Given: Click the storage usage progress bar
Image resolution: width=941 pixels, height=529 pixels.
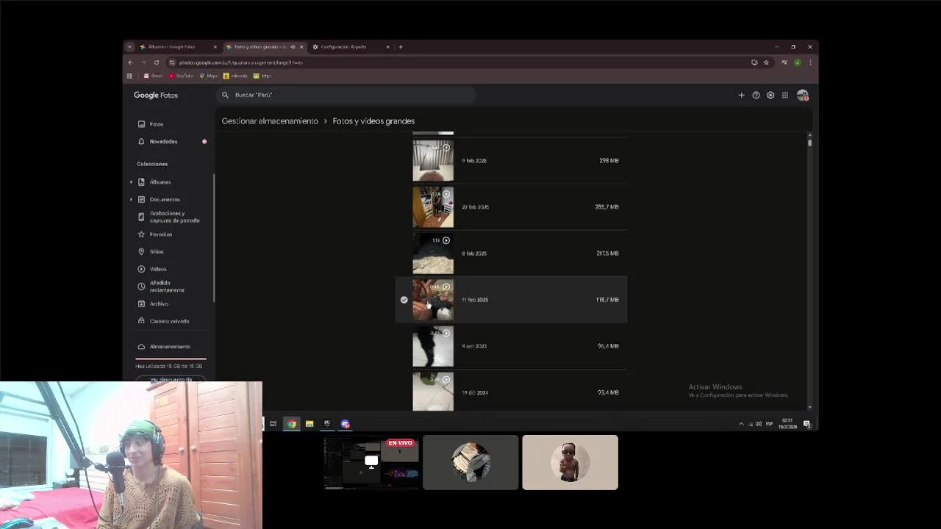Looking at the screenshot, I should [171, 359].
